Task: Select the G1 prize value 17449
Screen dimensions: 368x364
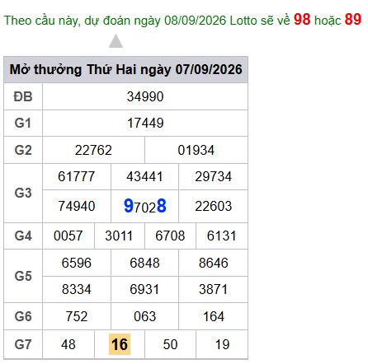Action: click(x=145, y=124)
